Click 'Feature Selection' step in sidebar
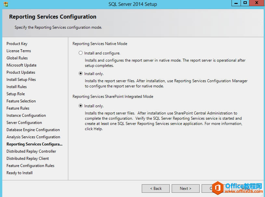265x197 pixels. 21,101
